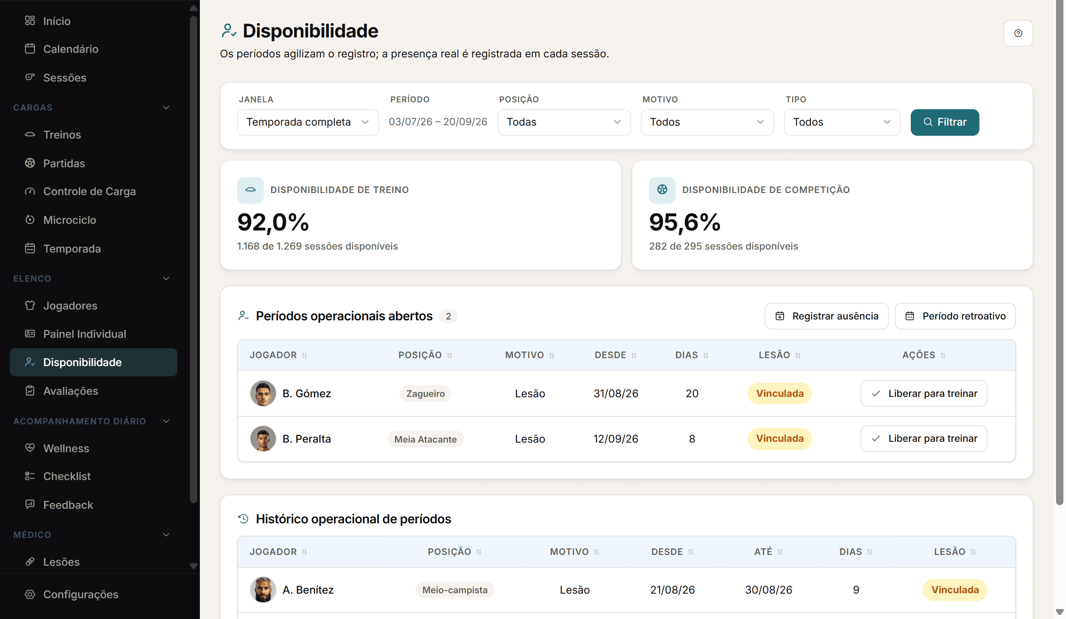This screenshot has height=619, width=1066.
Task: Sort open periods table by DIAS
Action: (692, 355)
